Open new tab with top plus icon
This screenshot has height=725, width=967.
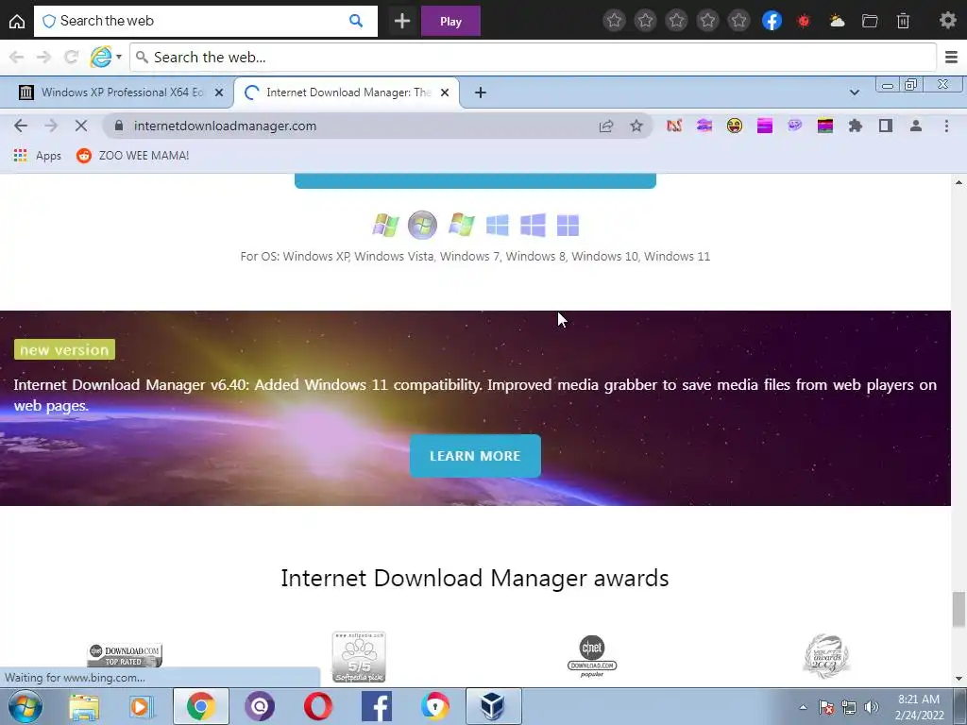(x=402, y=22)
